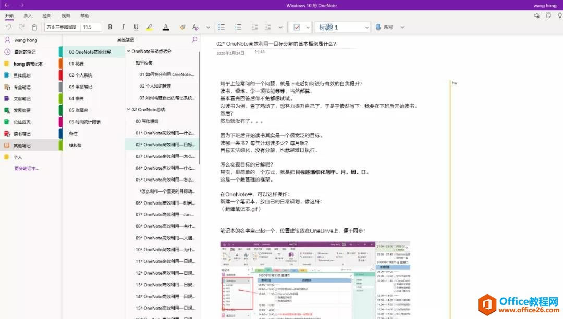Collapse the 02 OneNote总结 page group

point(128,110)
